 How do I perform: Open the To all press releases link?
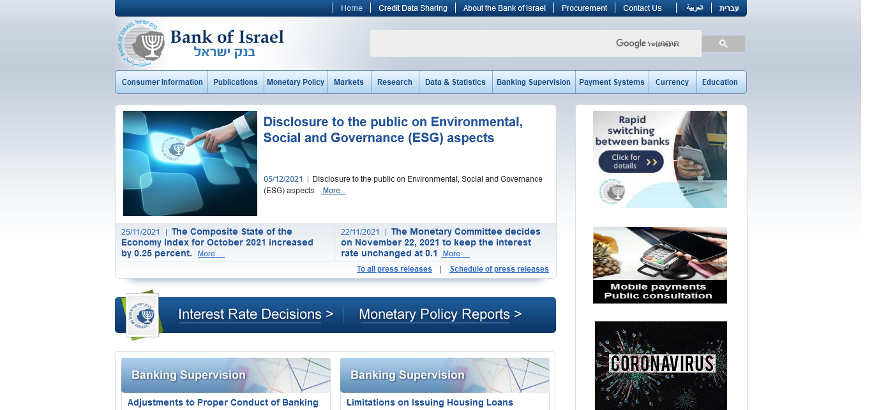pyautogui.click(x=394, y=269)
